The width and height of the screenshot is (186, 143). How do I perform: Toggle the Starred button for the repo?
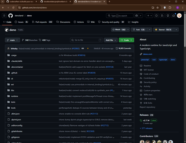(x=163, y=30)
